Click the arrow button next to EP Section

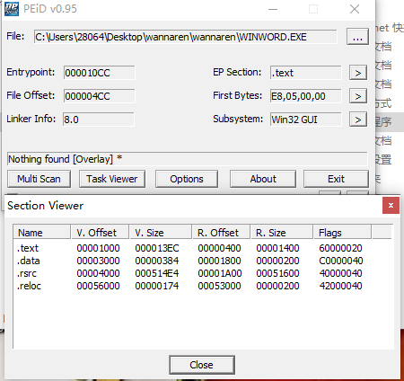coord(358,73)
